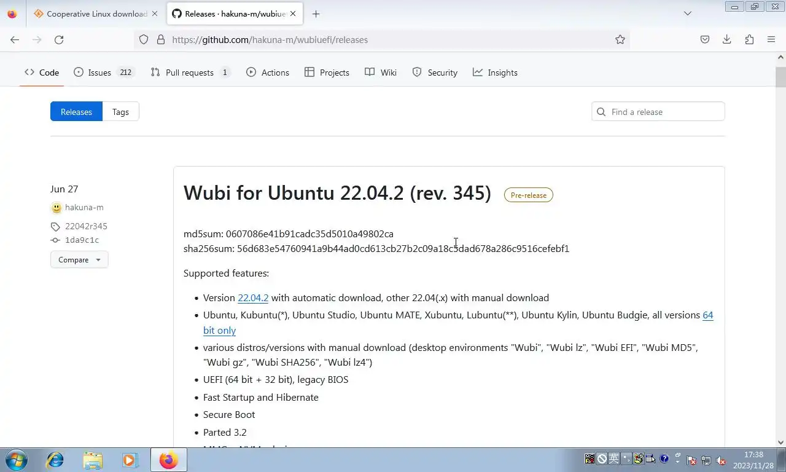Screen dimensions: 786x472
Task: Open the Actions tab
Action: click(268, 73)
